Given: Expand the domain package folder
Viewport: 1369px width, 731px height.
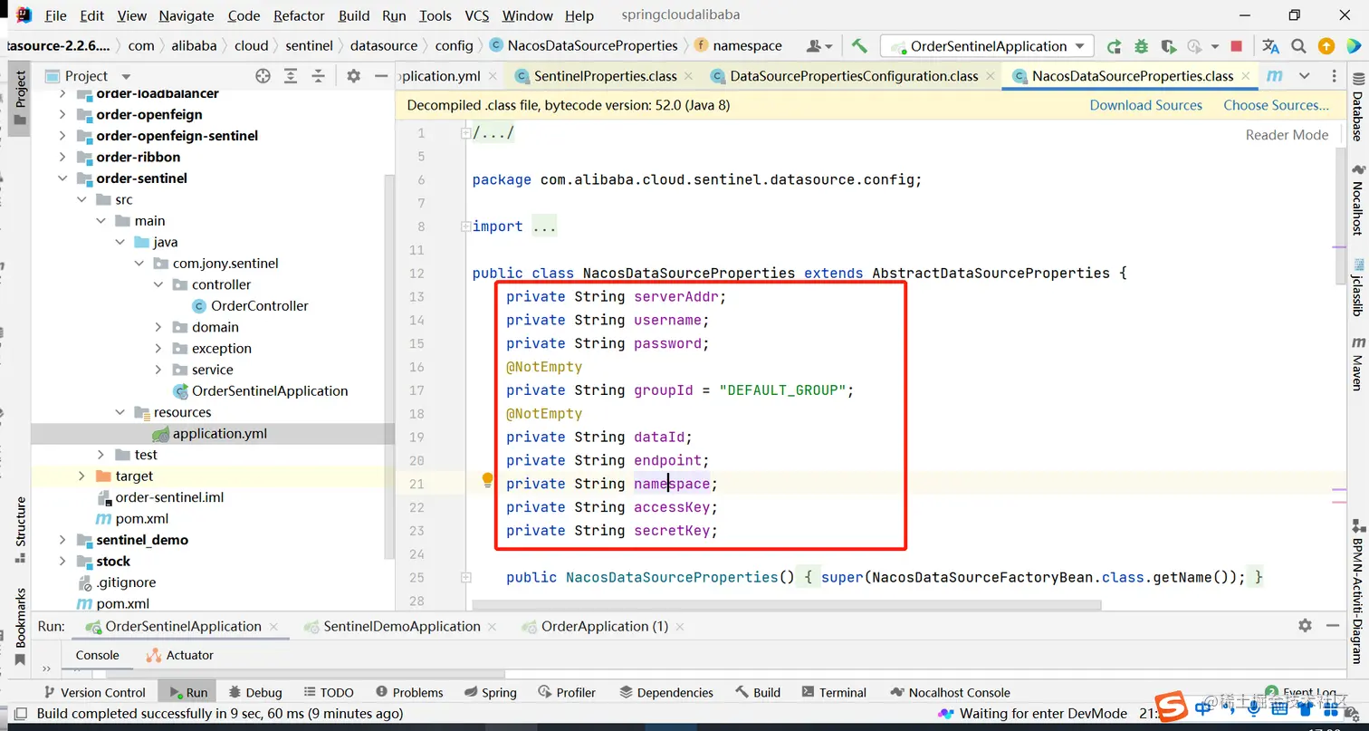Looking at the screenshot, I should 158,327.
